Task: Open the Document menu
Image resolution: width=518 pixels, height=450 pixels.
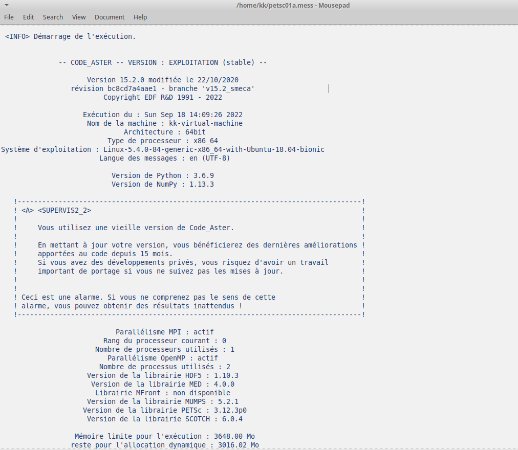Action: click(110, 17)
